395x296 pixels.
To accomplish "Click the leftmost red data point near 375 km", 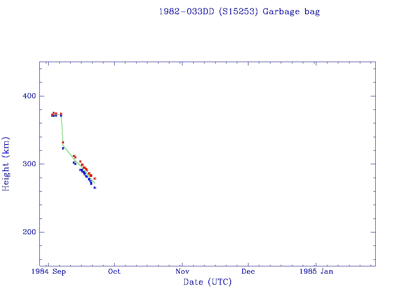I will 52,114.
